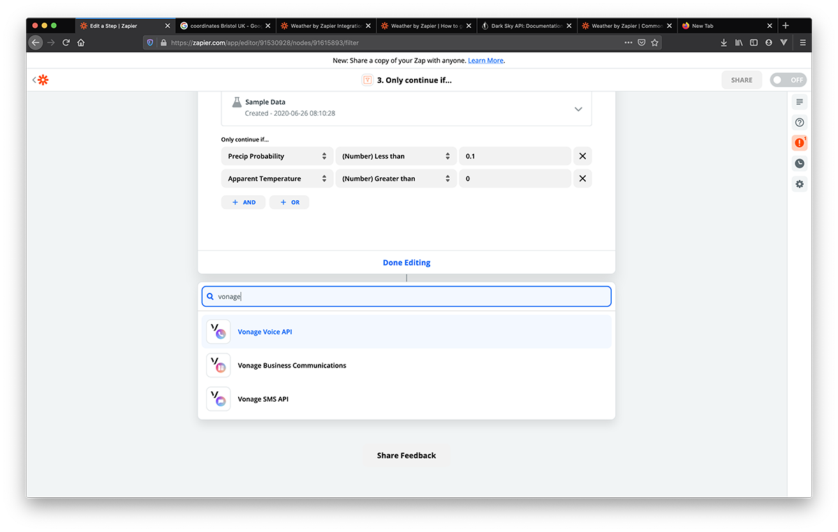This screenshot has width=838, height=532.
Task: Expand the Sample Data chevron
Action: tap(578, 109)
